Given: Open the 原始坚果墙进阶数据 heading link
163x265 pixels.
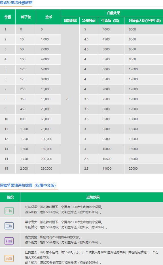Looking at the screenshot, I should [x=28, y=185].
